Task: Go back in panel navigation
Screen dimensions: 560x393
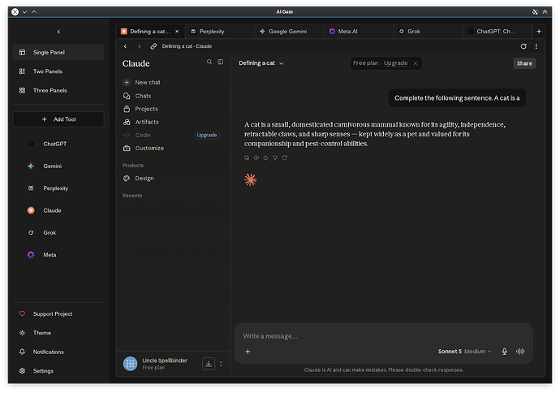Action: click(x=125, y=46)
